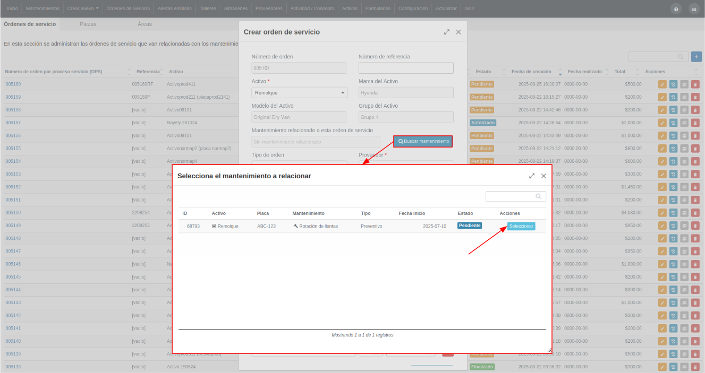The image size is (705, 373).
Task: Edit order 005156 with the pencil icon
Action: (x=662, y=135)
